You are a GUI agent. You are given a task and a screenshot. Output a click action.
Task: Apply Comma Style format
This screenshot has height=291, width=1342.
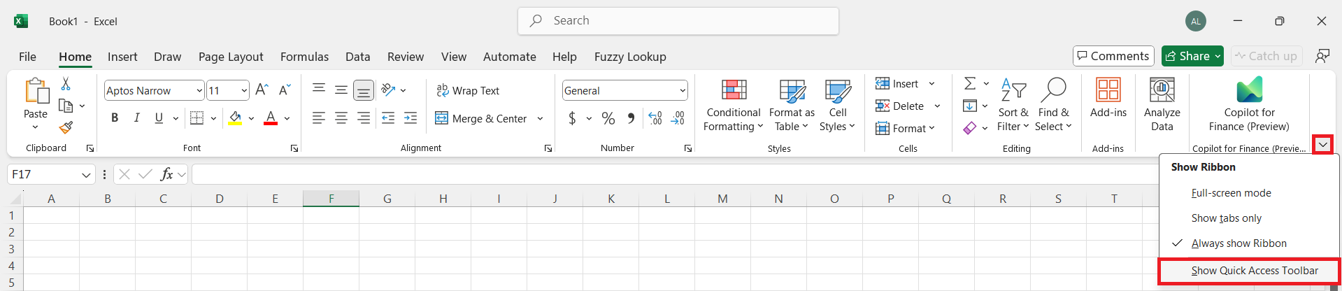631,118
